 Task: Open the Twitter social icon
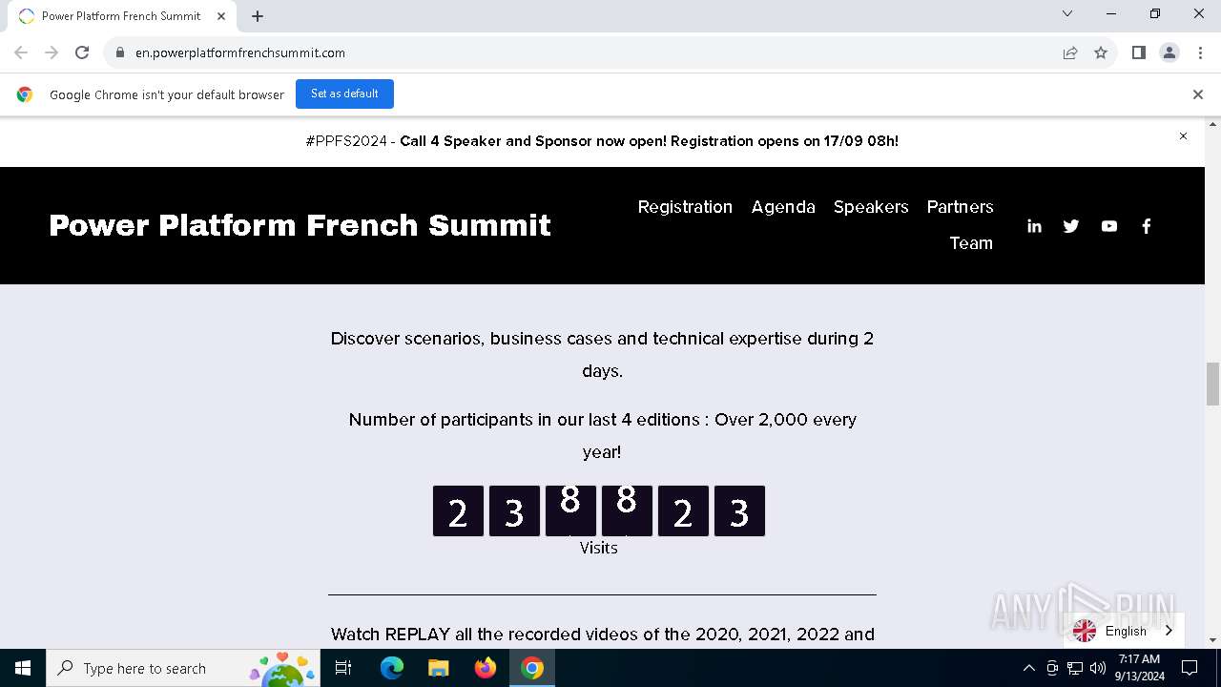tap(1071, 226)
